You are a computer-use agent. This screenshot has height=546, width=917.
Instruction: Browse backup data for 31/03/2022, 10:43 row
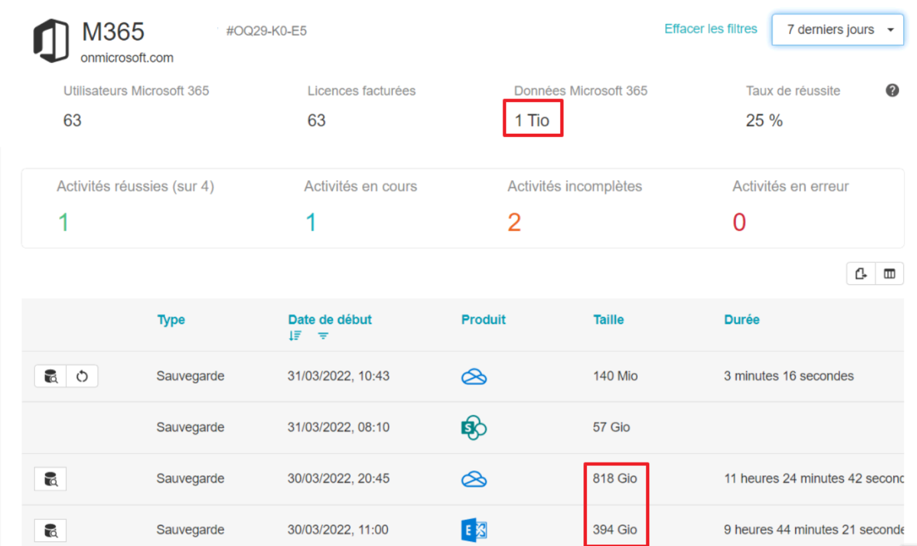(50, 377)
